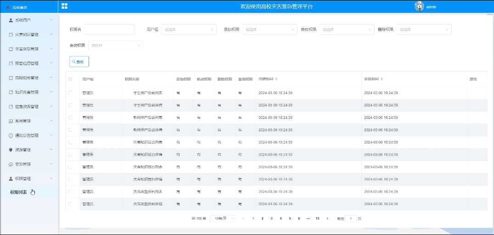
Task: Select current page 1 in pagination
Action: tap(253, 218)
